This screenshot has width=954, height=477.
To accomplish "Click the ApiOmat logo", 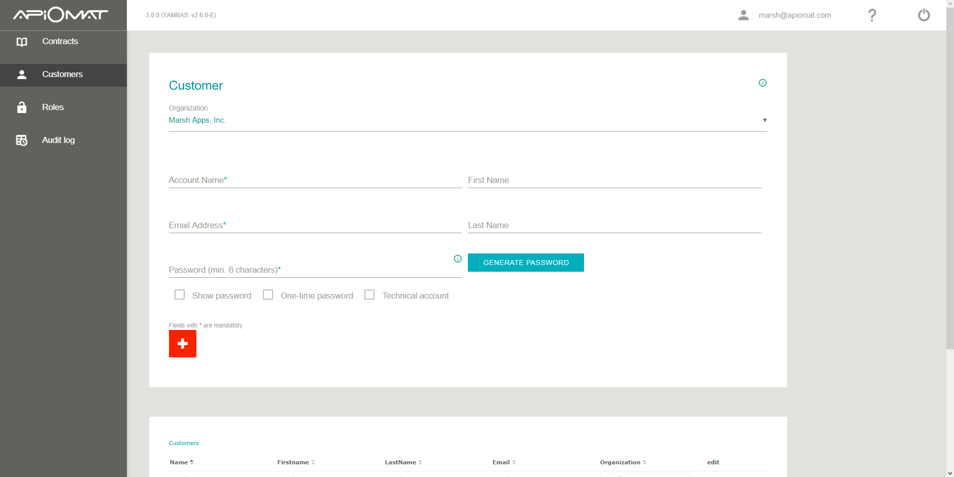I will point(60,15).
